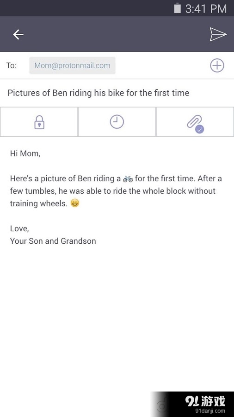Click the subject line about Ben's bike

(x=99, y=93)
